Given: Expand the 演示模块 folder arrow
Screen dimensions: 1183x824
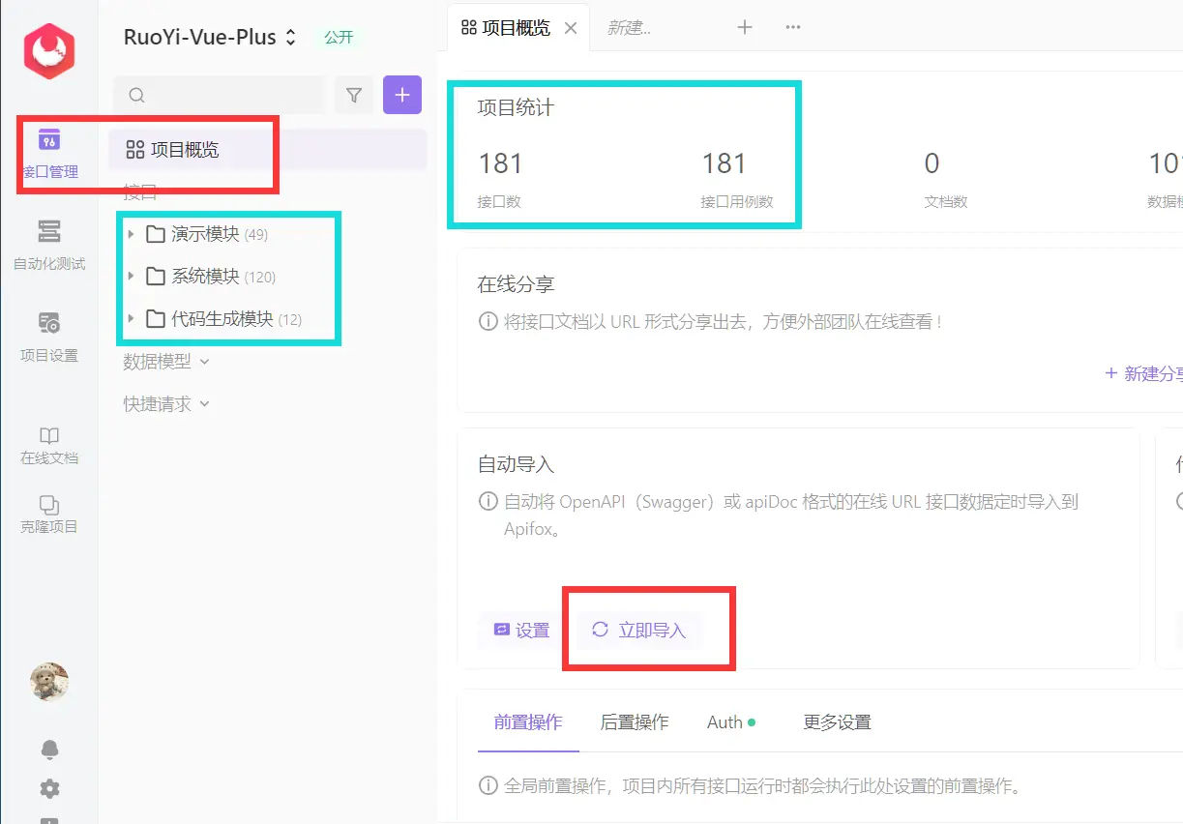Looking at the screenshot, I should pos(131,234).
